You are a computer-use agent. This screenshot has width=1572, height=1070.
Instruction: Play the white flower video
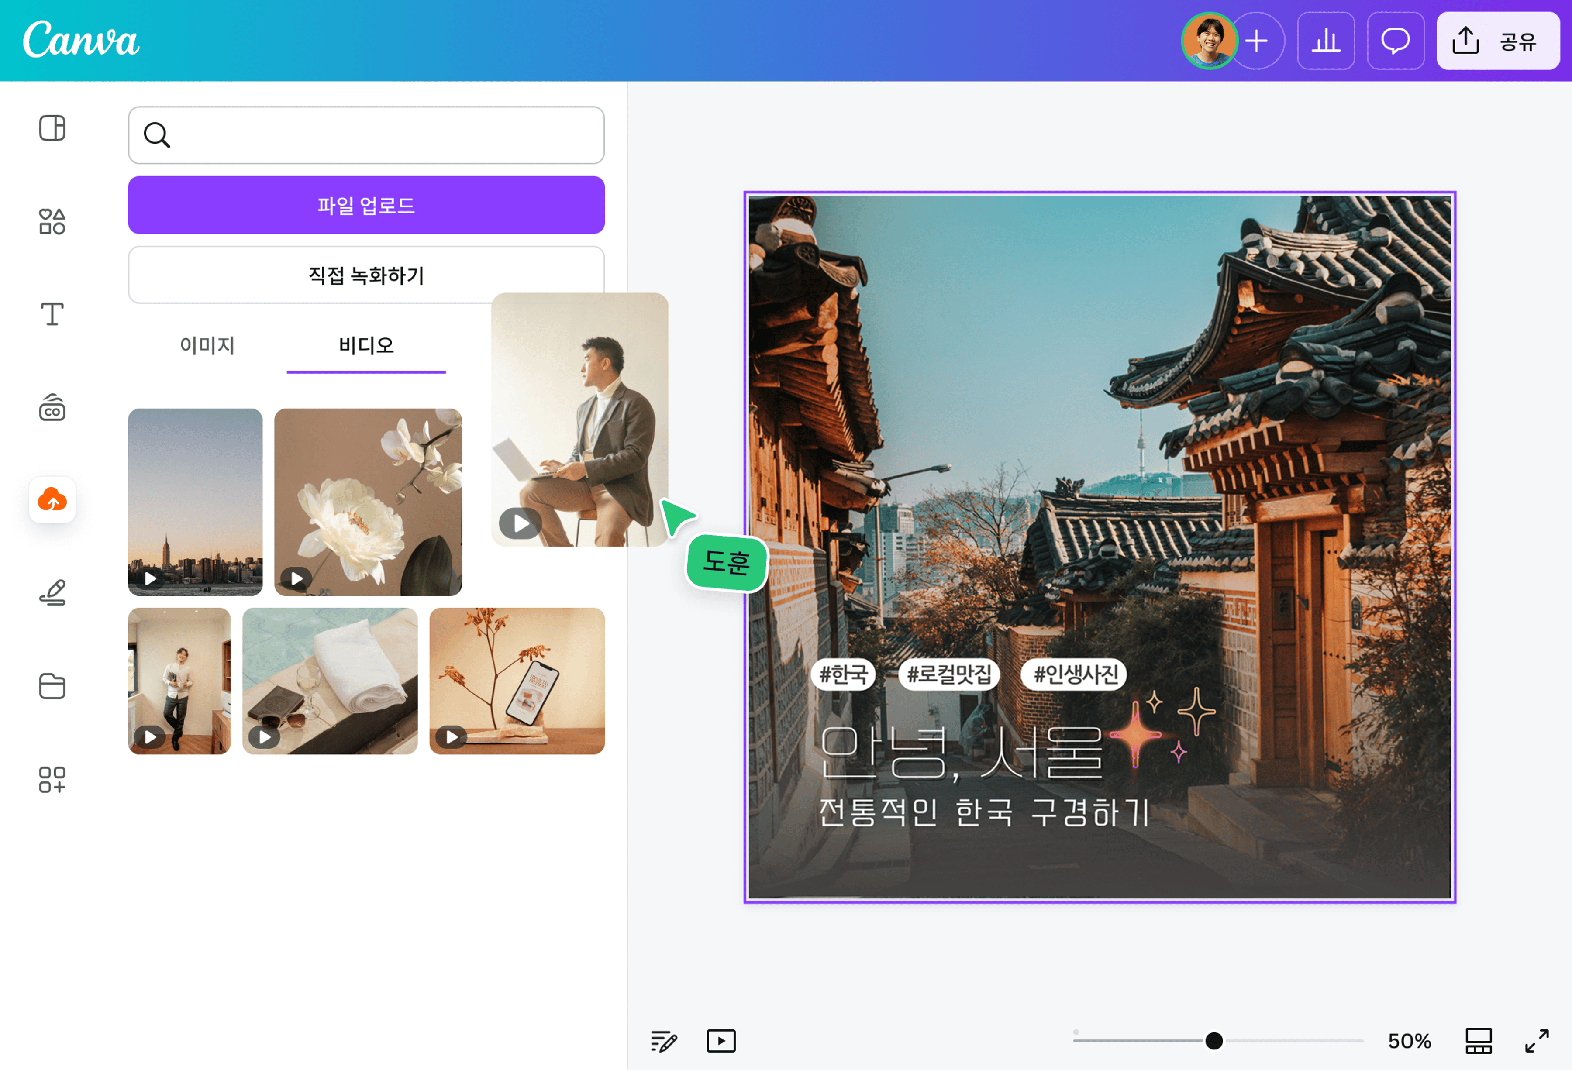point(296,578)
